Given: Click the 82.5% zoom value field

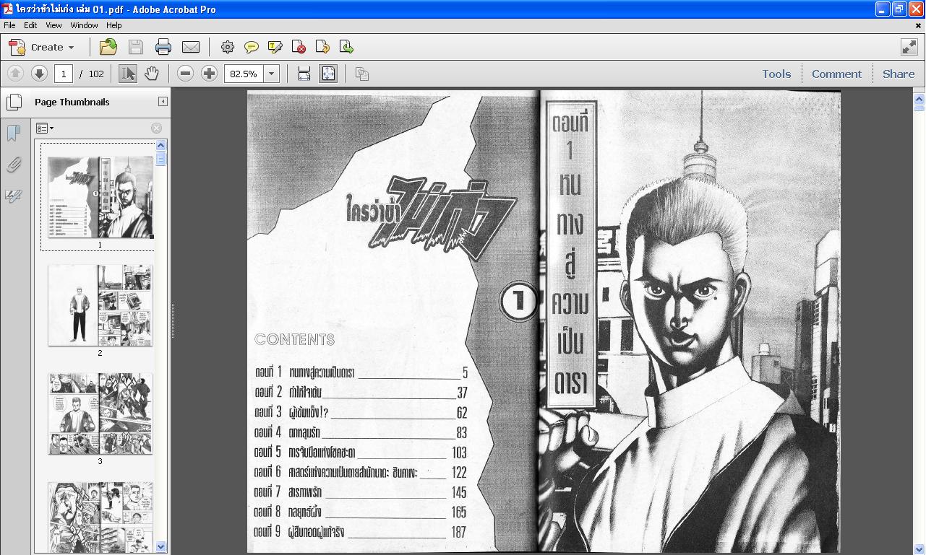Looking at the screenshot, I should pos(244,74).
